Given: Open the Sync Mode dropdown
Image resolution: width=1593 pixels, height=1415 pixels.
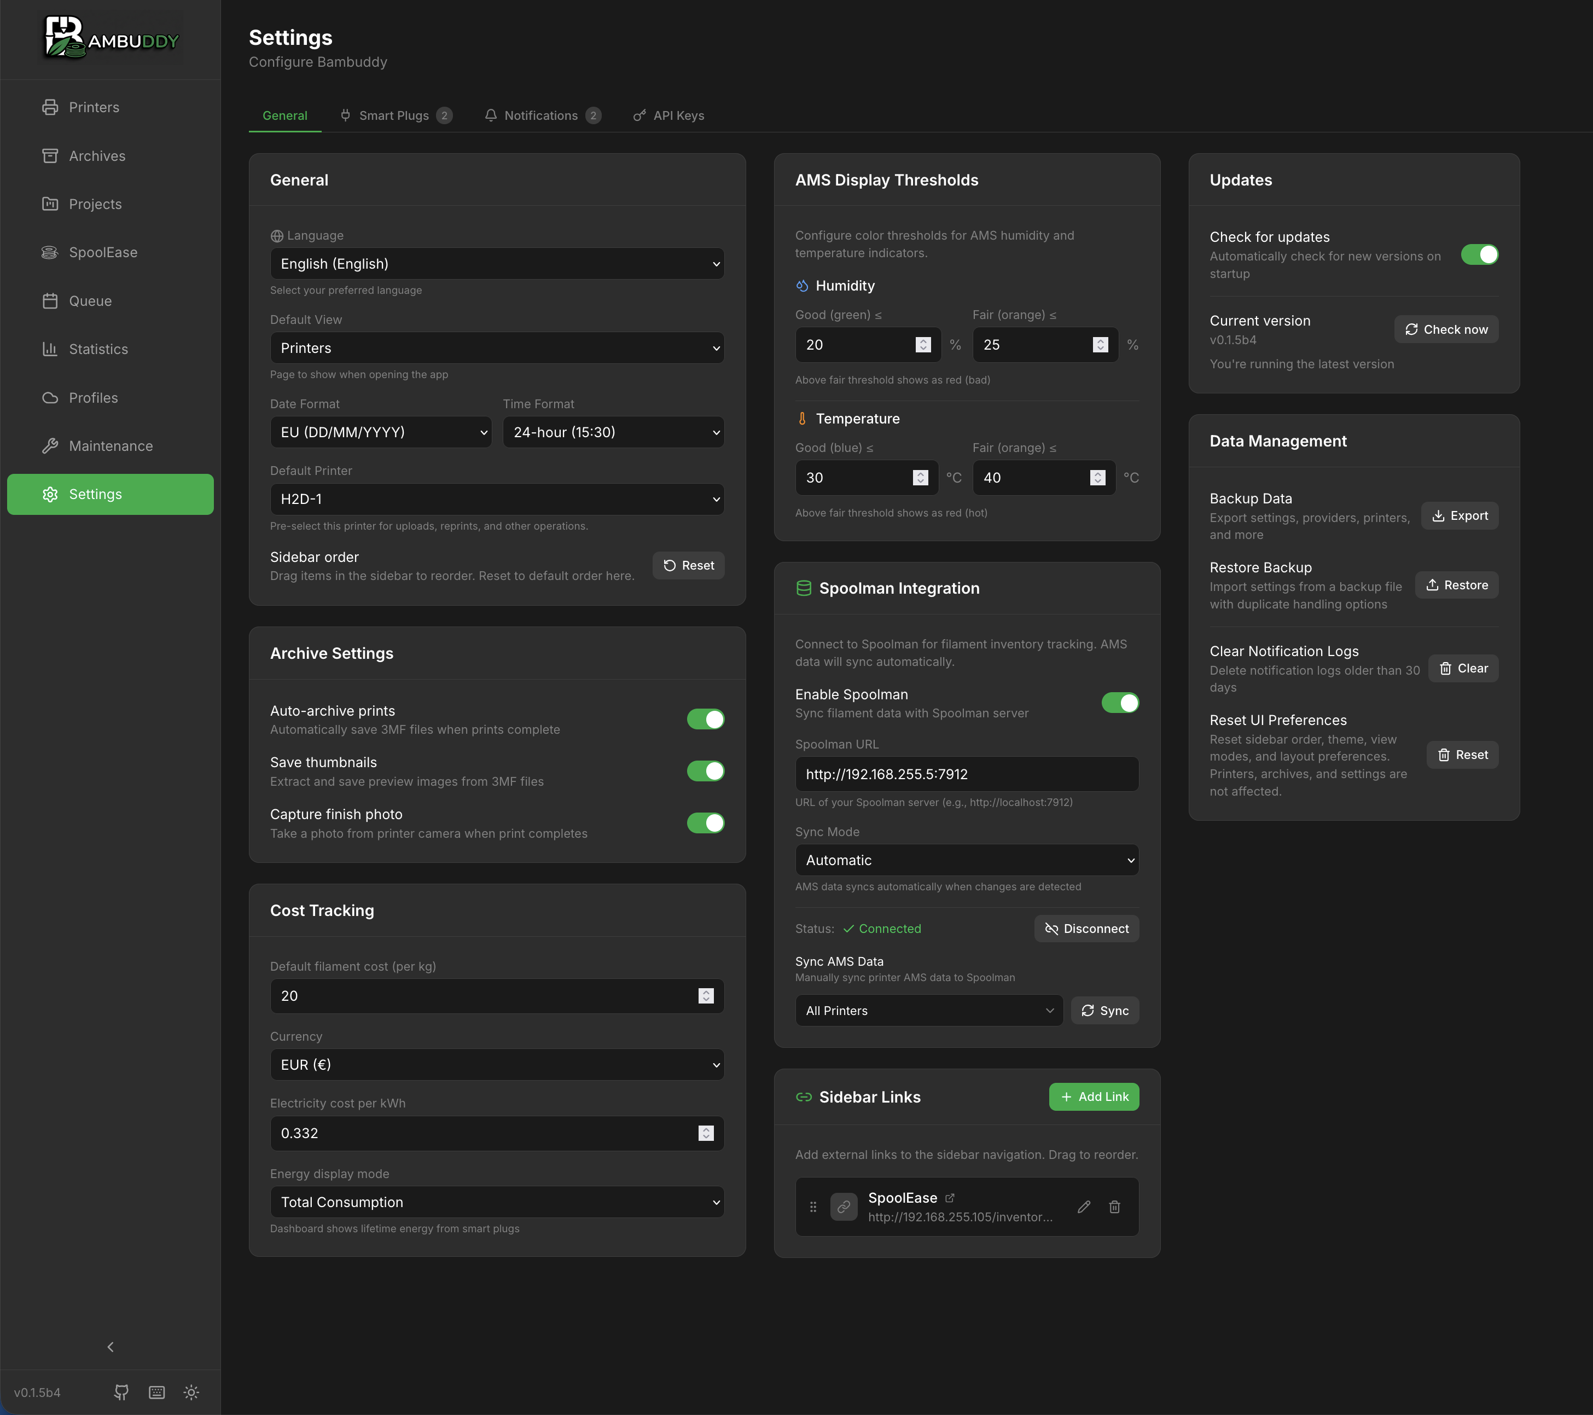Looking at the screenshot, I should pos(967,860).
